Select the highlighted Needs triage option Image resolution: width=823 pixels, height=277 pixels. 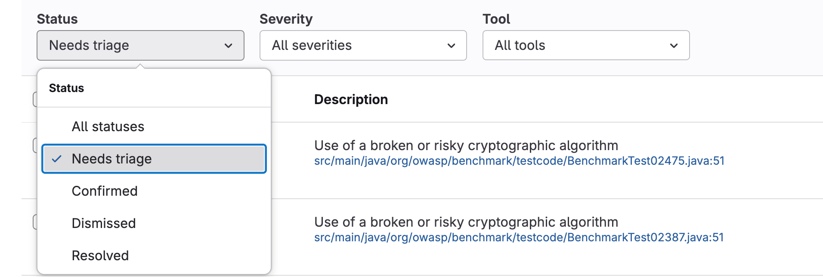point(153,159)
